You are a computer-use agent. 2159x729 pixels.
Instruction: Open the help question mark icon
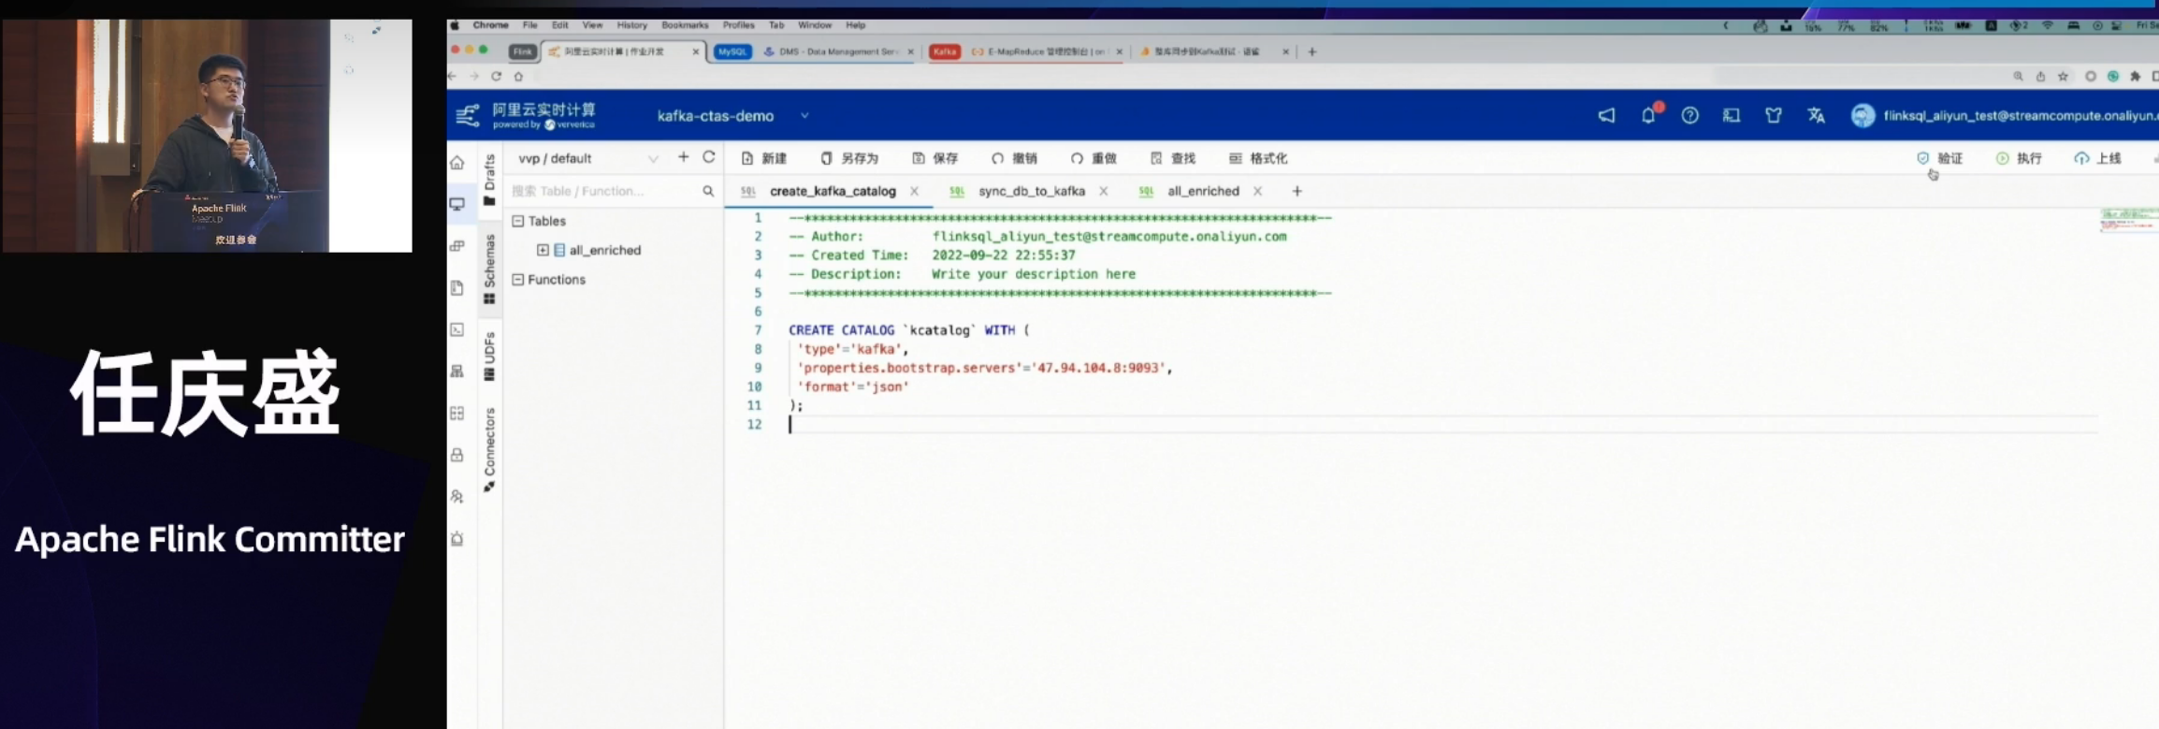click(x=1689, y=115)
